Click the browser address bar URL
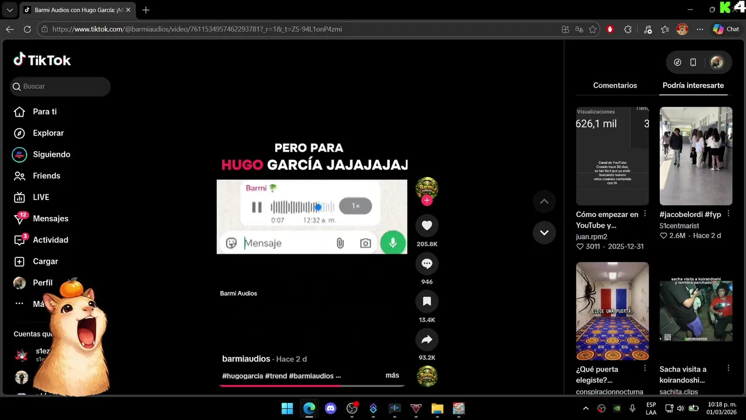 pyautogui.click(x=197, y=29)
